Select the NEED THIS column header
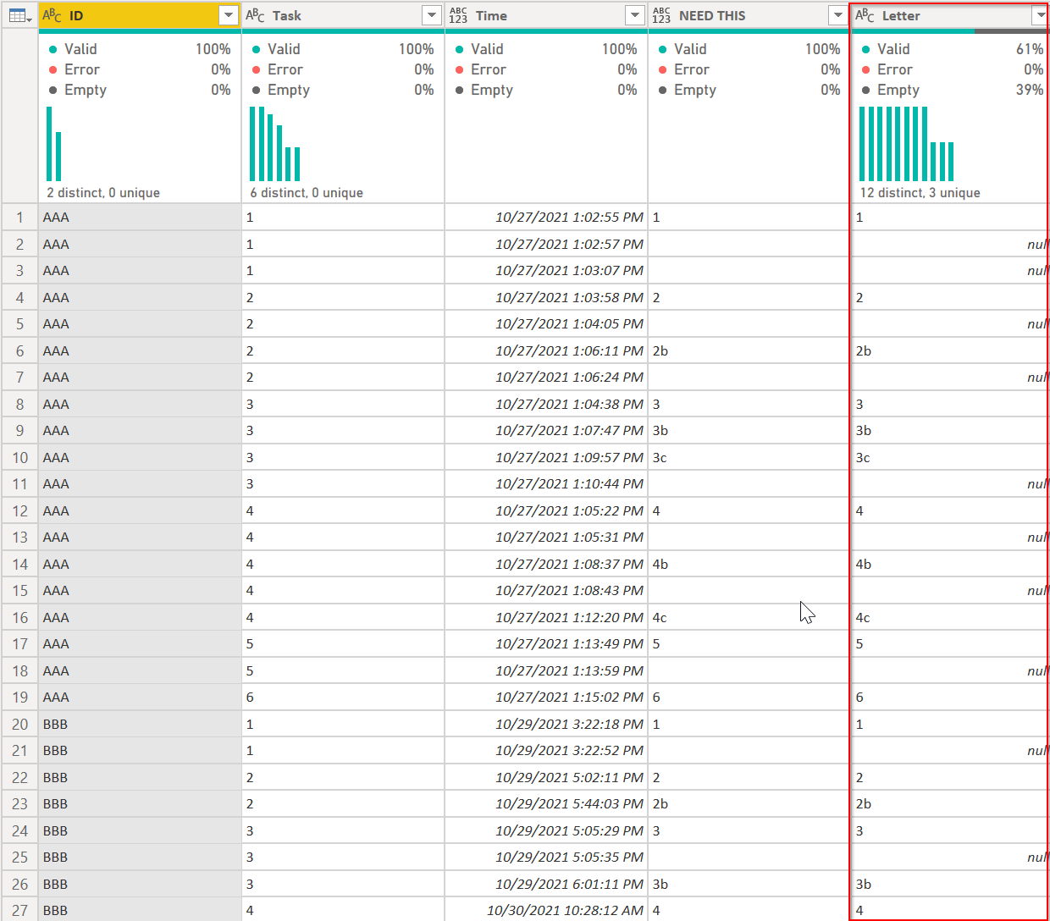This screenshot has height=921, width=1050. 749,15
